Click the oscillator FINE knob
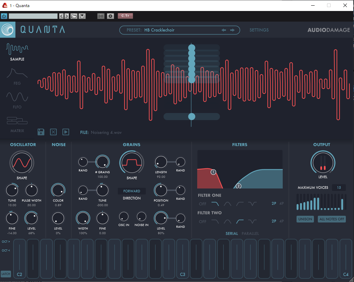 12,218
